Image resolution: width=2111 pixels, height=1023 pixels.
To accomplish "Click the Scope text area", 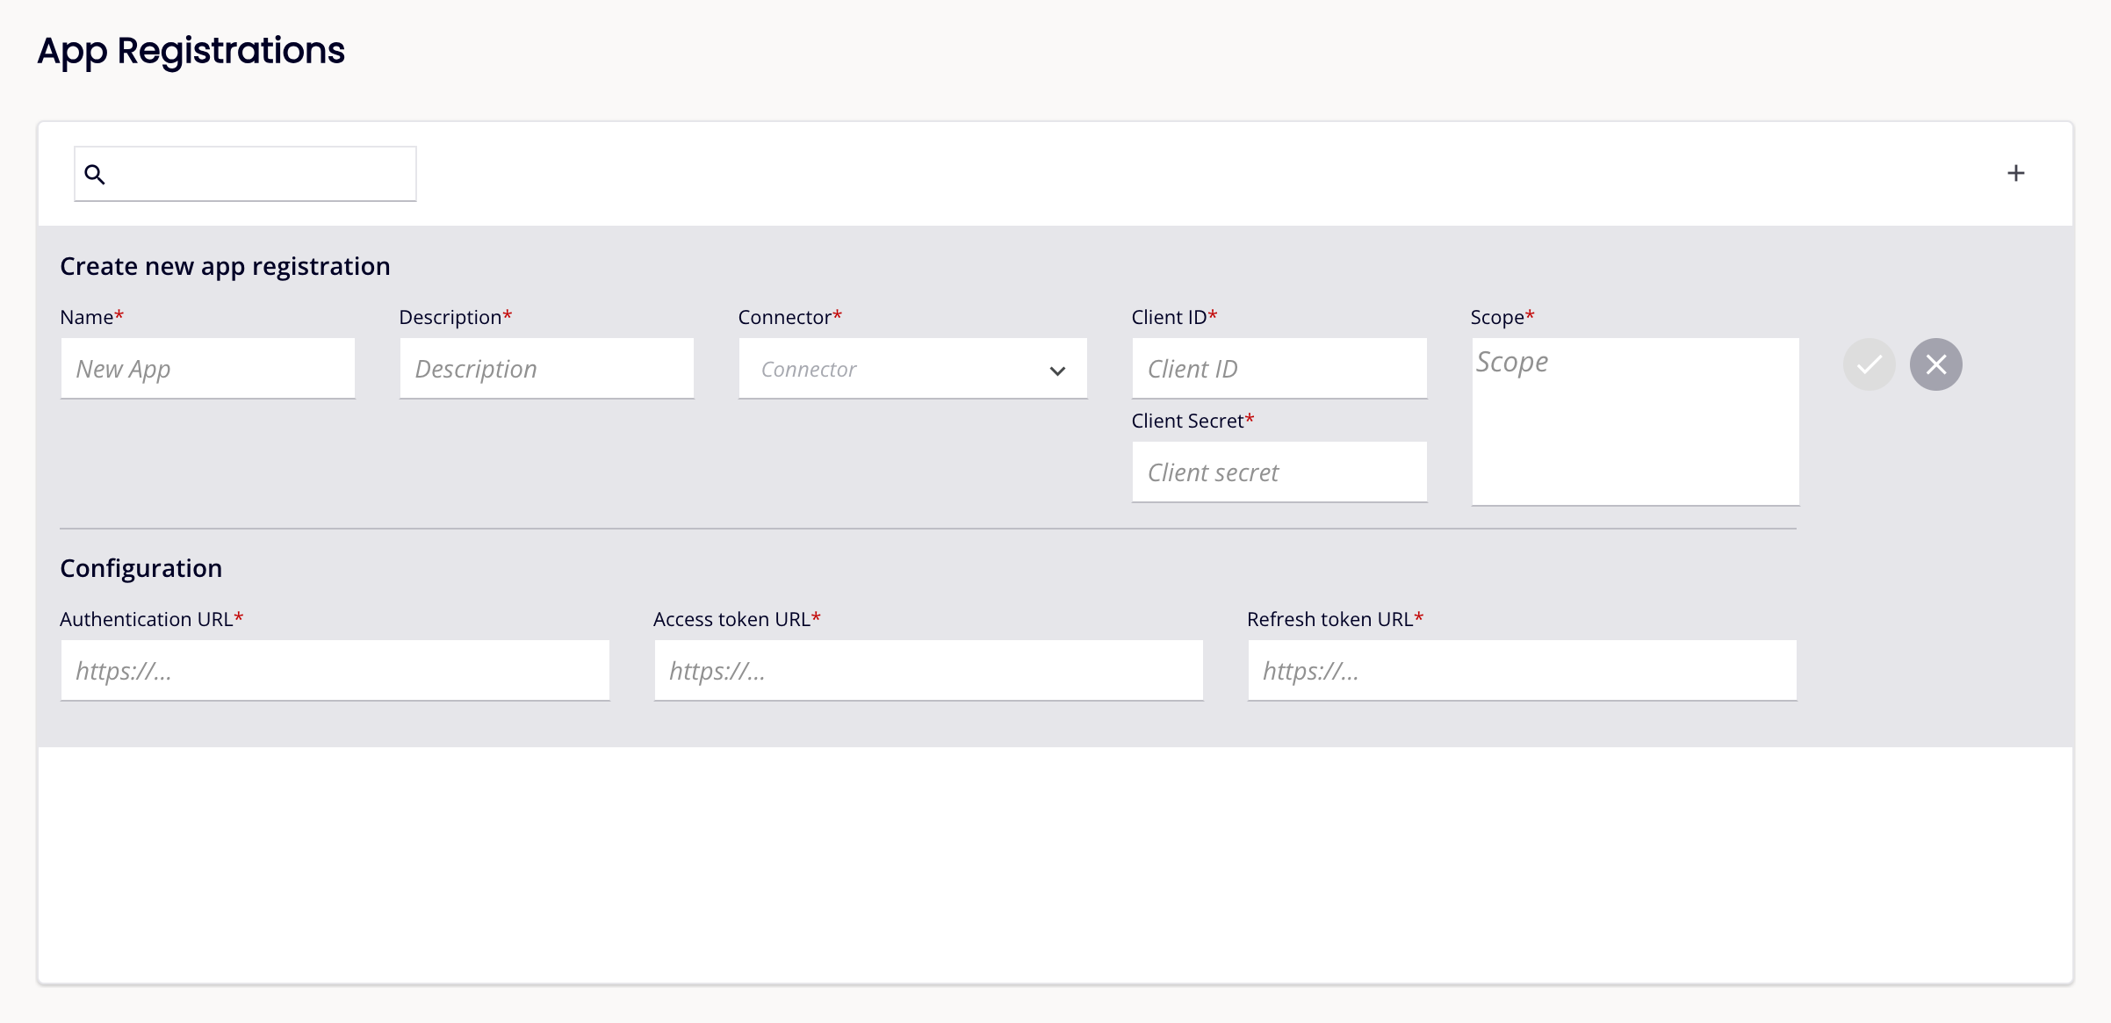I will [x=1635, y=421].
